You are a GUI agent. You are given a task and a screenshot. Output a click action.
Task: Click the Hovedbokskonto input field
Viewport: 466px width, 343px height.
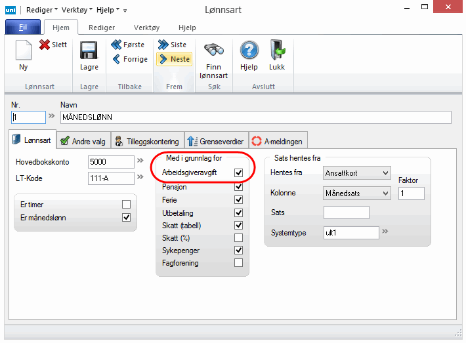(110, 161)
